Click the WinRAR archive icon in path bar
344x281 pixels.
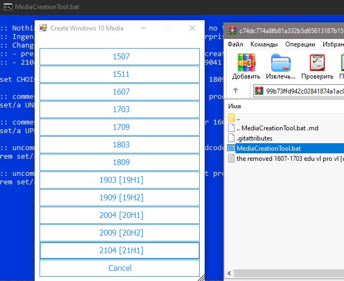coord(259,90)
